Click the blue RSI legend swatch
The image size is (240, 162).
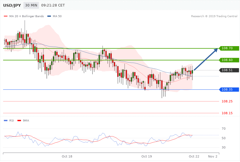[6, 121]
